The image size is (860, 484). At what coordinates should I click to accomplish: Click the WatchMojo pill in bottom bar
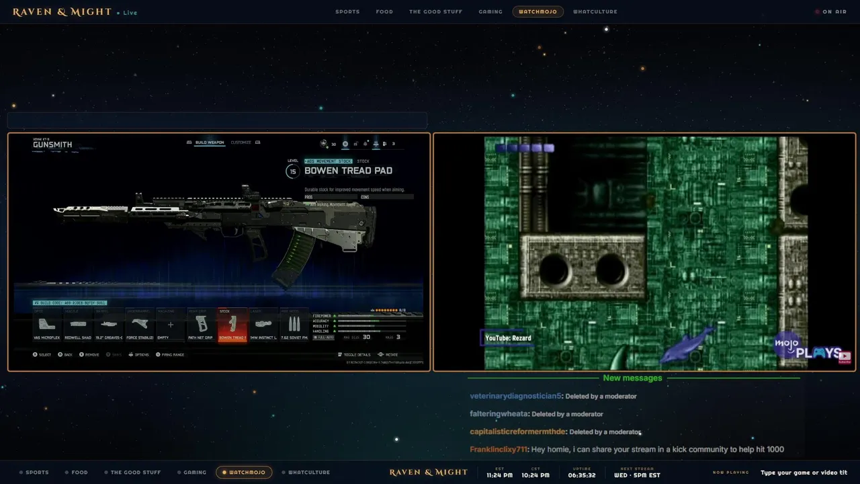(244, 472)
